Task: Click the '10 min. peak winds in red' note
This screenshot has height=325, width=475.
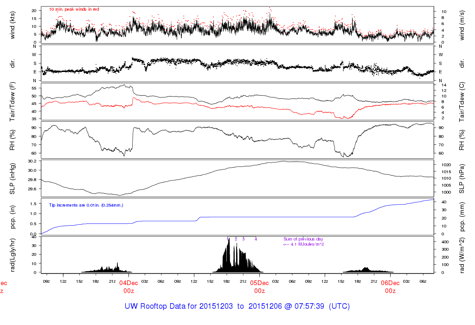Action: pos(74,9)
